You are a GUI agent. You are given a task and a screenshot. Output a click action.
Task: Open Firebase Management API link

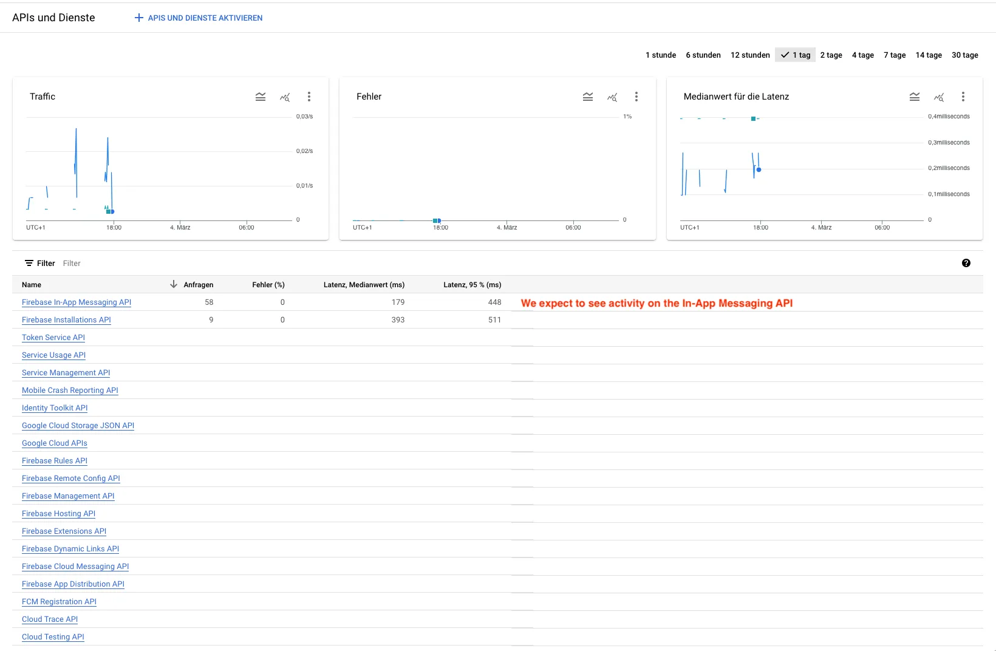point(68,496)
